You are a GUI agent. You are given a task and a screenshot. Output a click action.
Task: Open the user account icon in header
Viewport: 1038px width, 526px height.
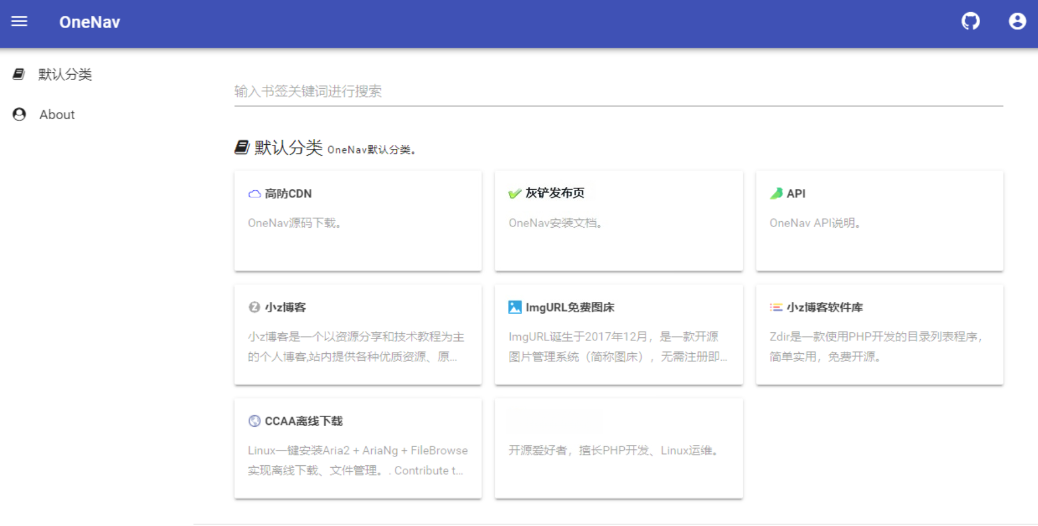(x=1017, y=22)
